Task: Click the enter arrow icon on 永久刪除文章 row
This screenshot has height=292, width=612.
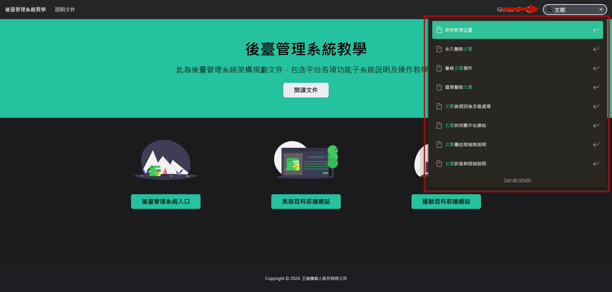Action: 596,49
